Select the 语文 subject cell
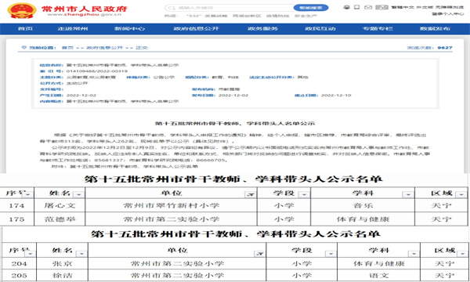This screenshot has width=470, height=282. click(379, 276)
